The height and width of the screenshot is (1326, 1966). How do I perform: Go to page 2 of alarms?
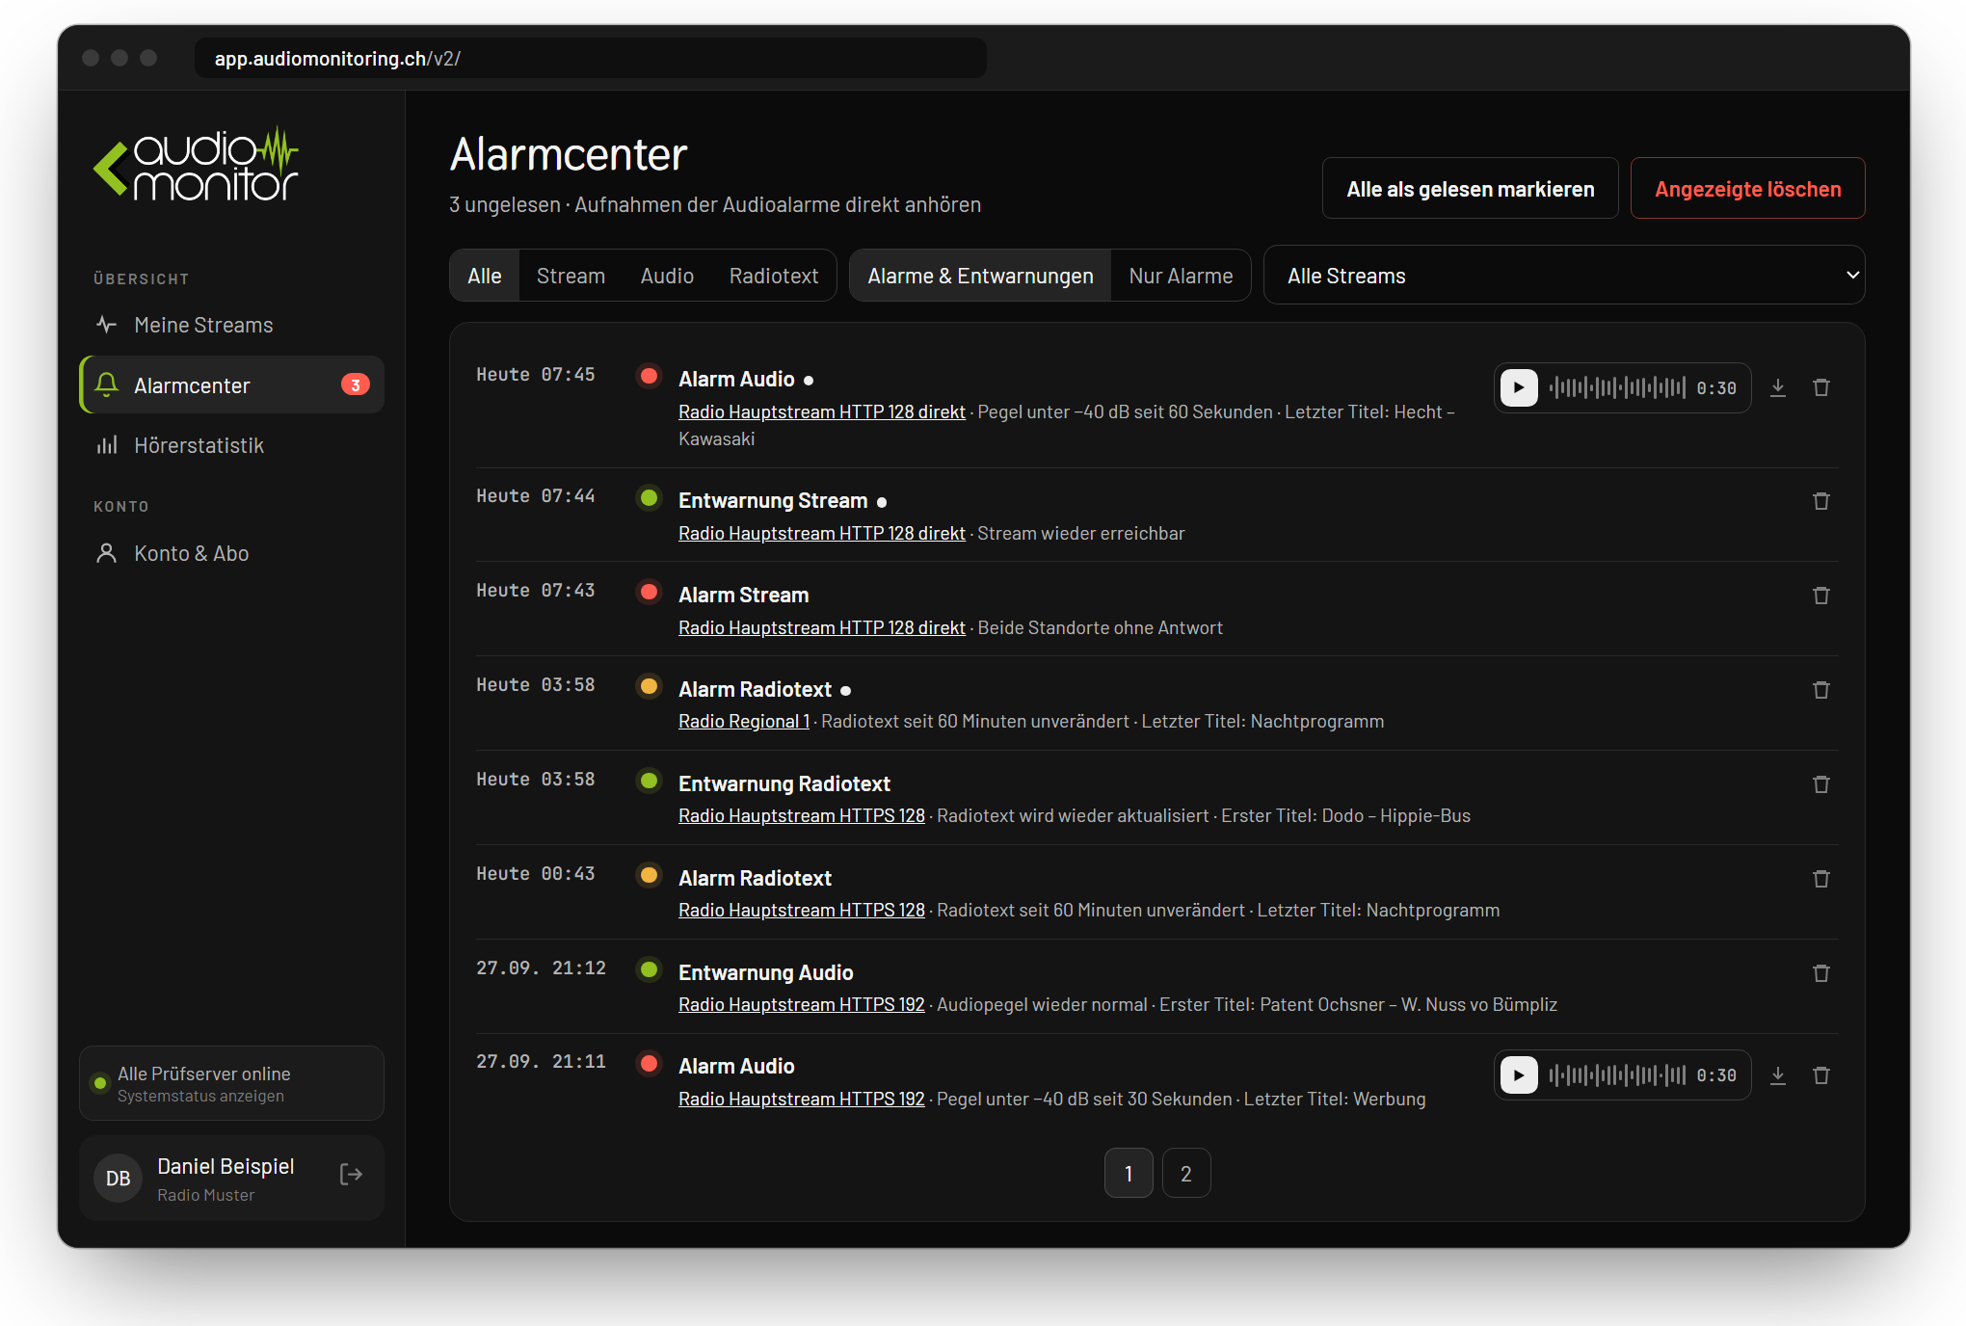pyautogui.click(x=1186, y=1174)
